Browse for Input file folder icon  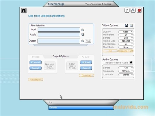click(x=83, y=30)
